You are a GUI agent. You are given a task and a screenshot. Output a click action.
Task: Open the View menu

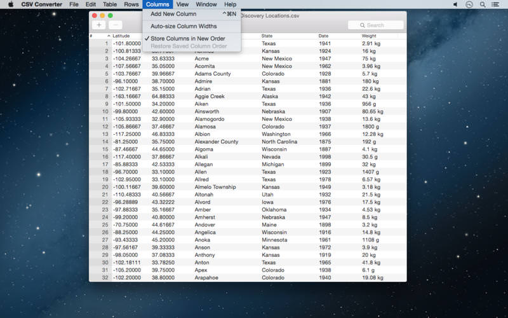[182, 4]
